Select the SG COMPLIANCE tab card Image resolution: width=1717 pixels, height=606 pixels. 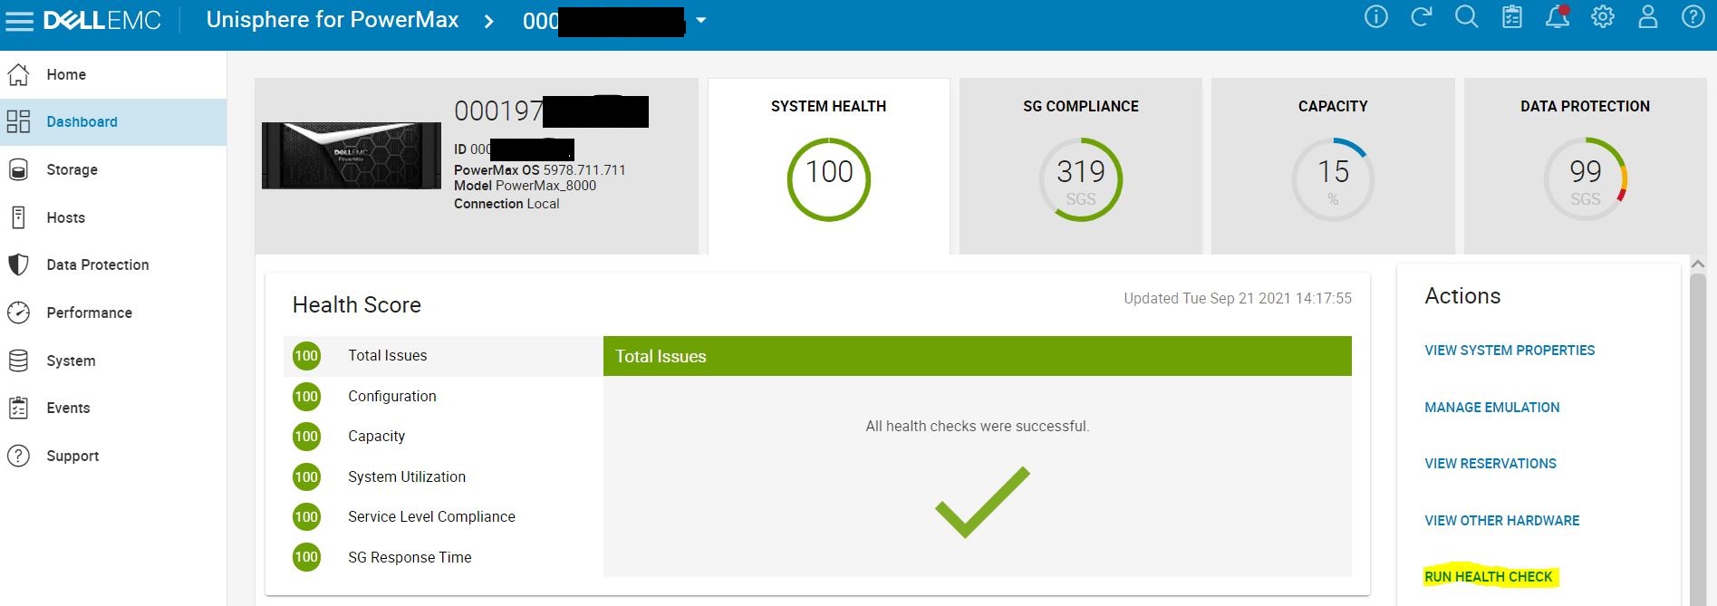coord(1081,166)
